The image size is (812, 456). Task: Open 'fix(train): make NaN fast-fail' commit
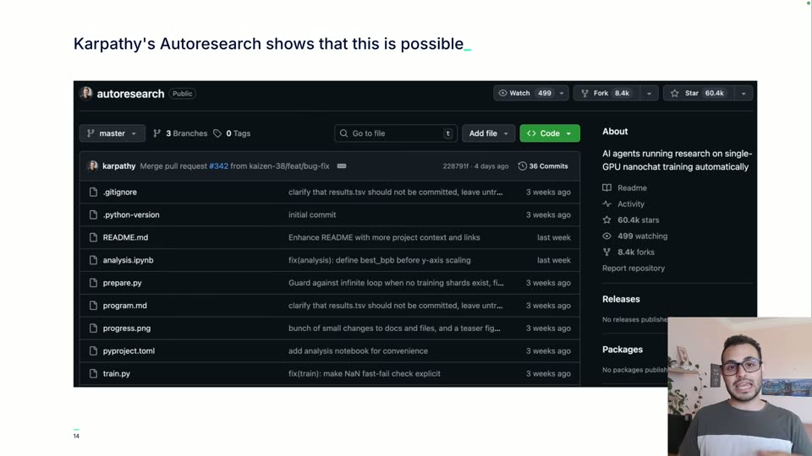point(365,374)
